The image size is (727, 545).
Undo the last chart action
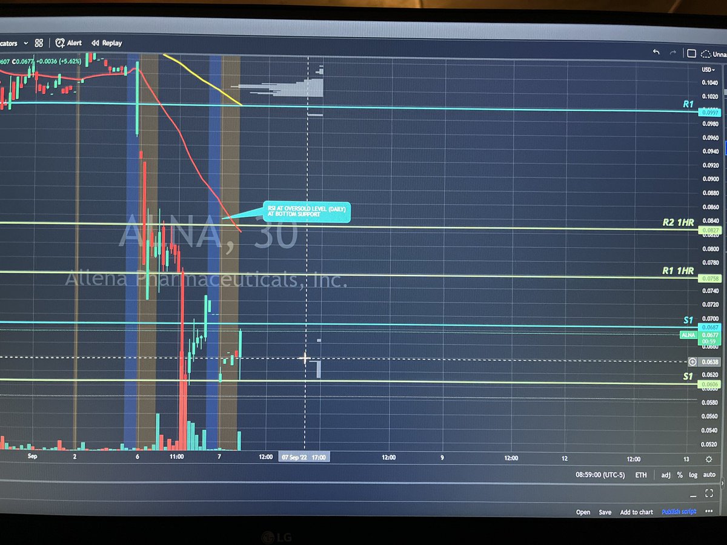(656, 53)
